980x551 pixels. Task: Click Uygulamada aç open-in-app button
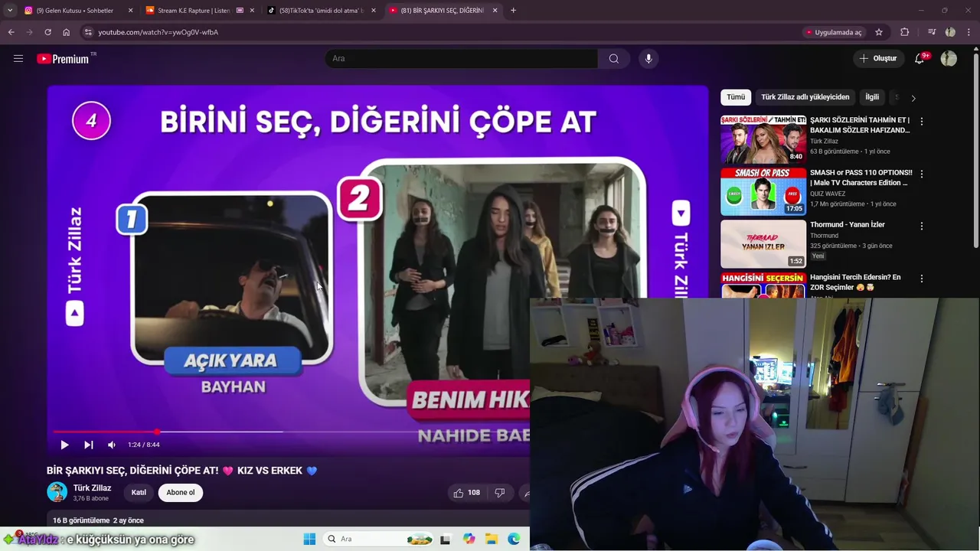coord(834,32)
